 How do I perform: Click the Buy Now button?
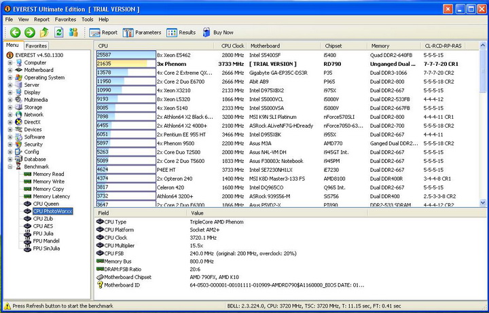[x=218, y=33]
